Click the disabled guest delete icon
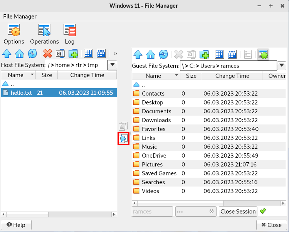Viewport: 289px width, 232px height. [178, 54]
